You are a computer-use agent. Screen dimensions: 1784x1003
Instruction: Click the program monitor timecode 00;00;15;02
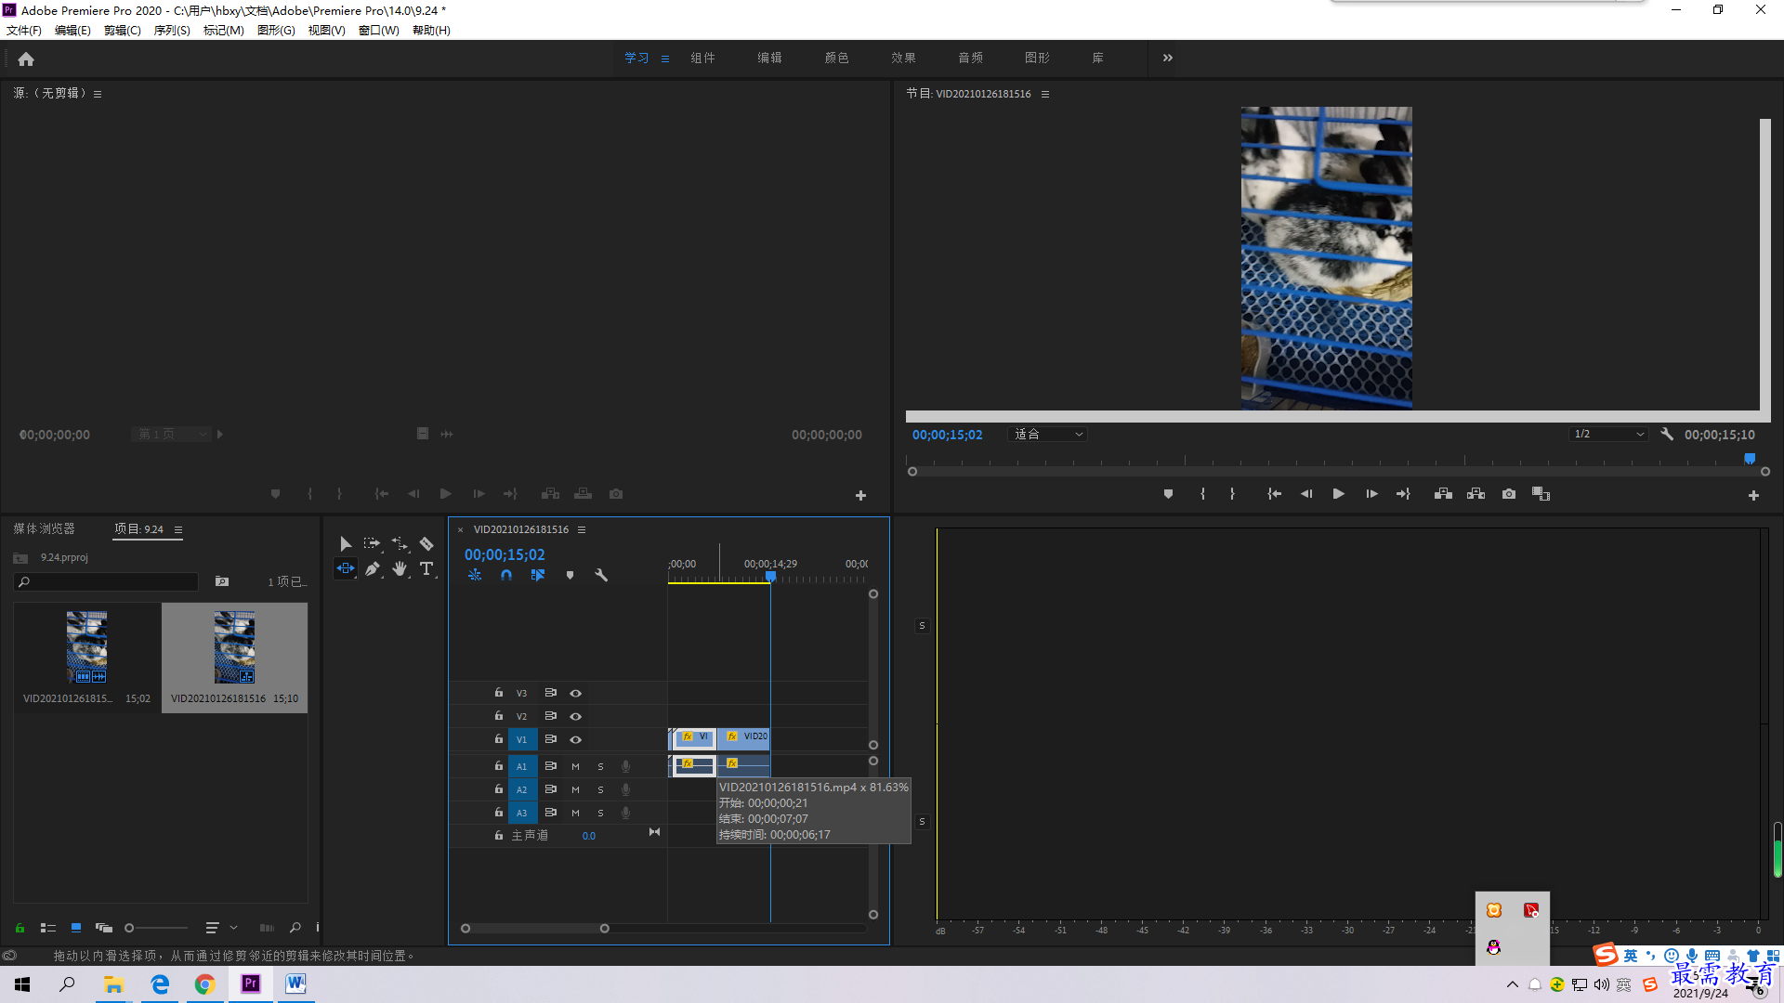click(947, 435)
